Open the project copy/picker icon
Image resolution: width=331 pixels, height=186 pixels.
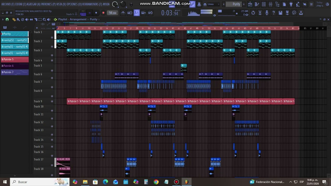[284, 4]
